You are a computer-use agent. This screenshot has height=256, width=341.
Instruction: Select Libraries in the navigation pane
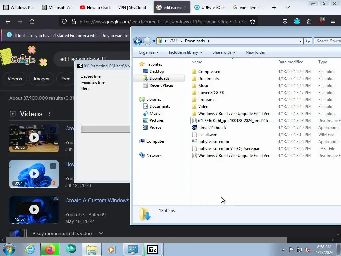click(x=153, y=99)
